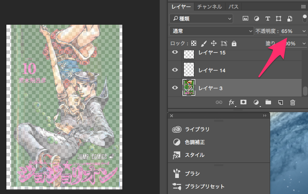308x194 pixels.
Task: Click the ブラシプリセット panel label
Action: point(204,187)
